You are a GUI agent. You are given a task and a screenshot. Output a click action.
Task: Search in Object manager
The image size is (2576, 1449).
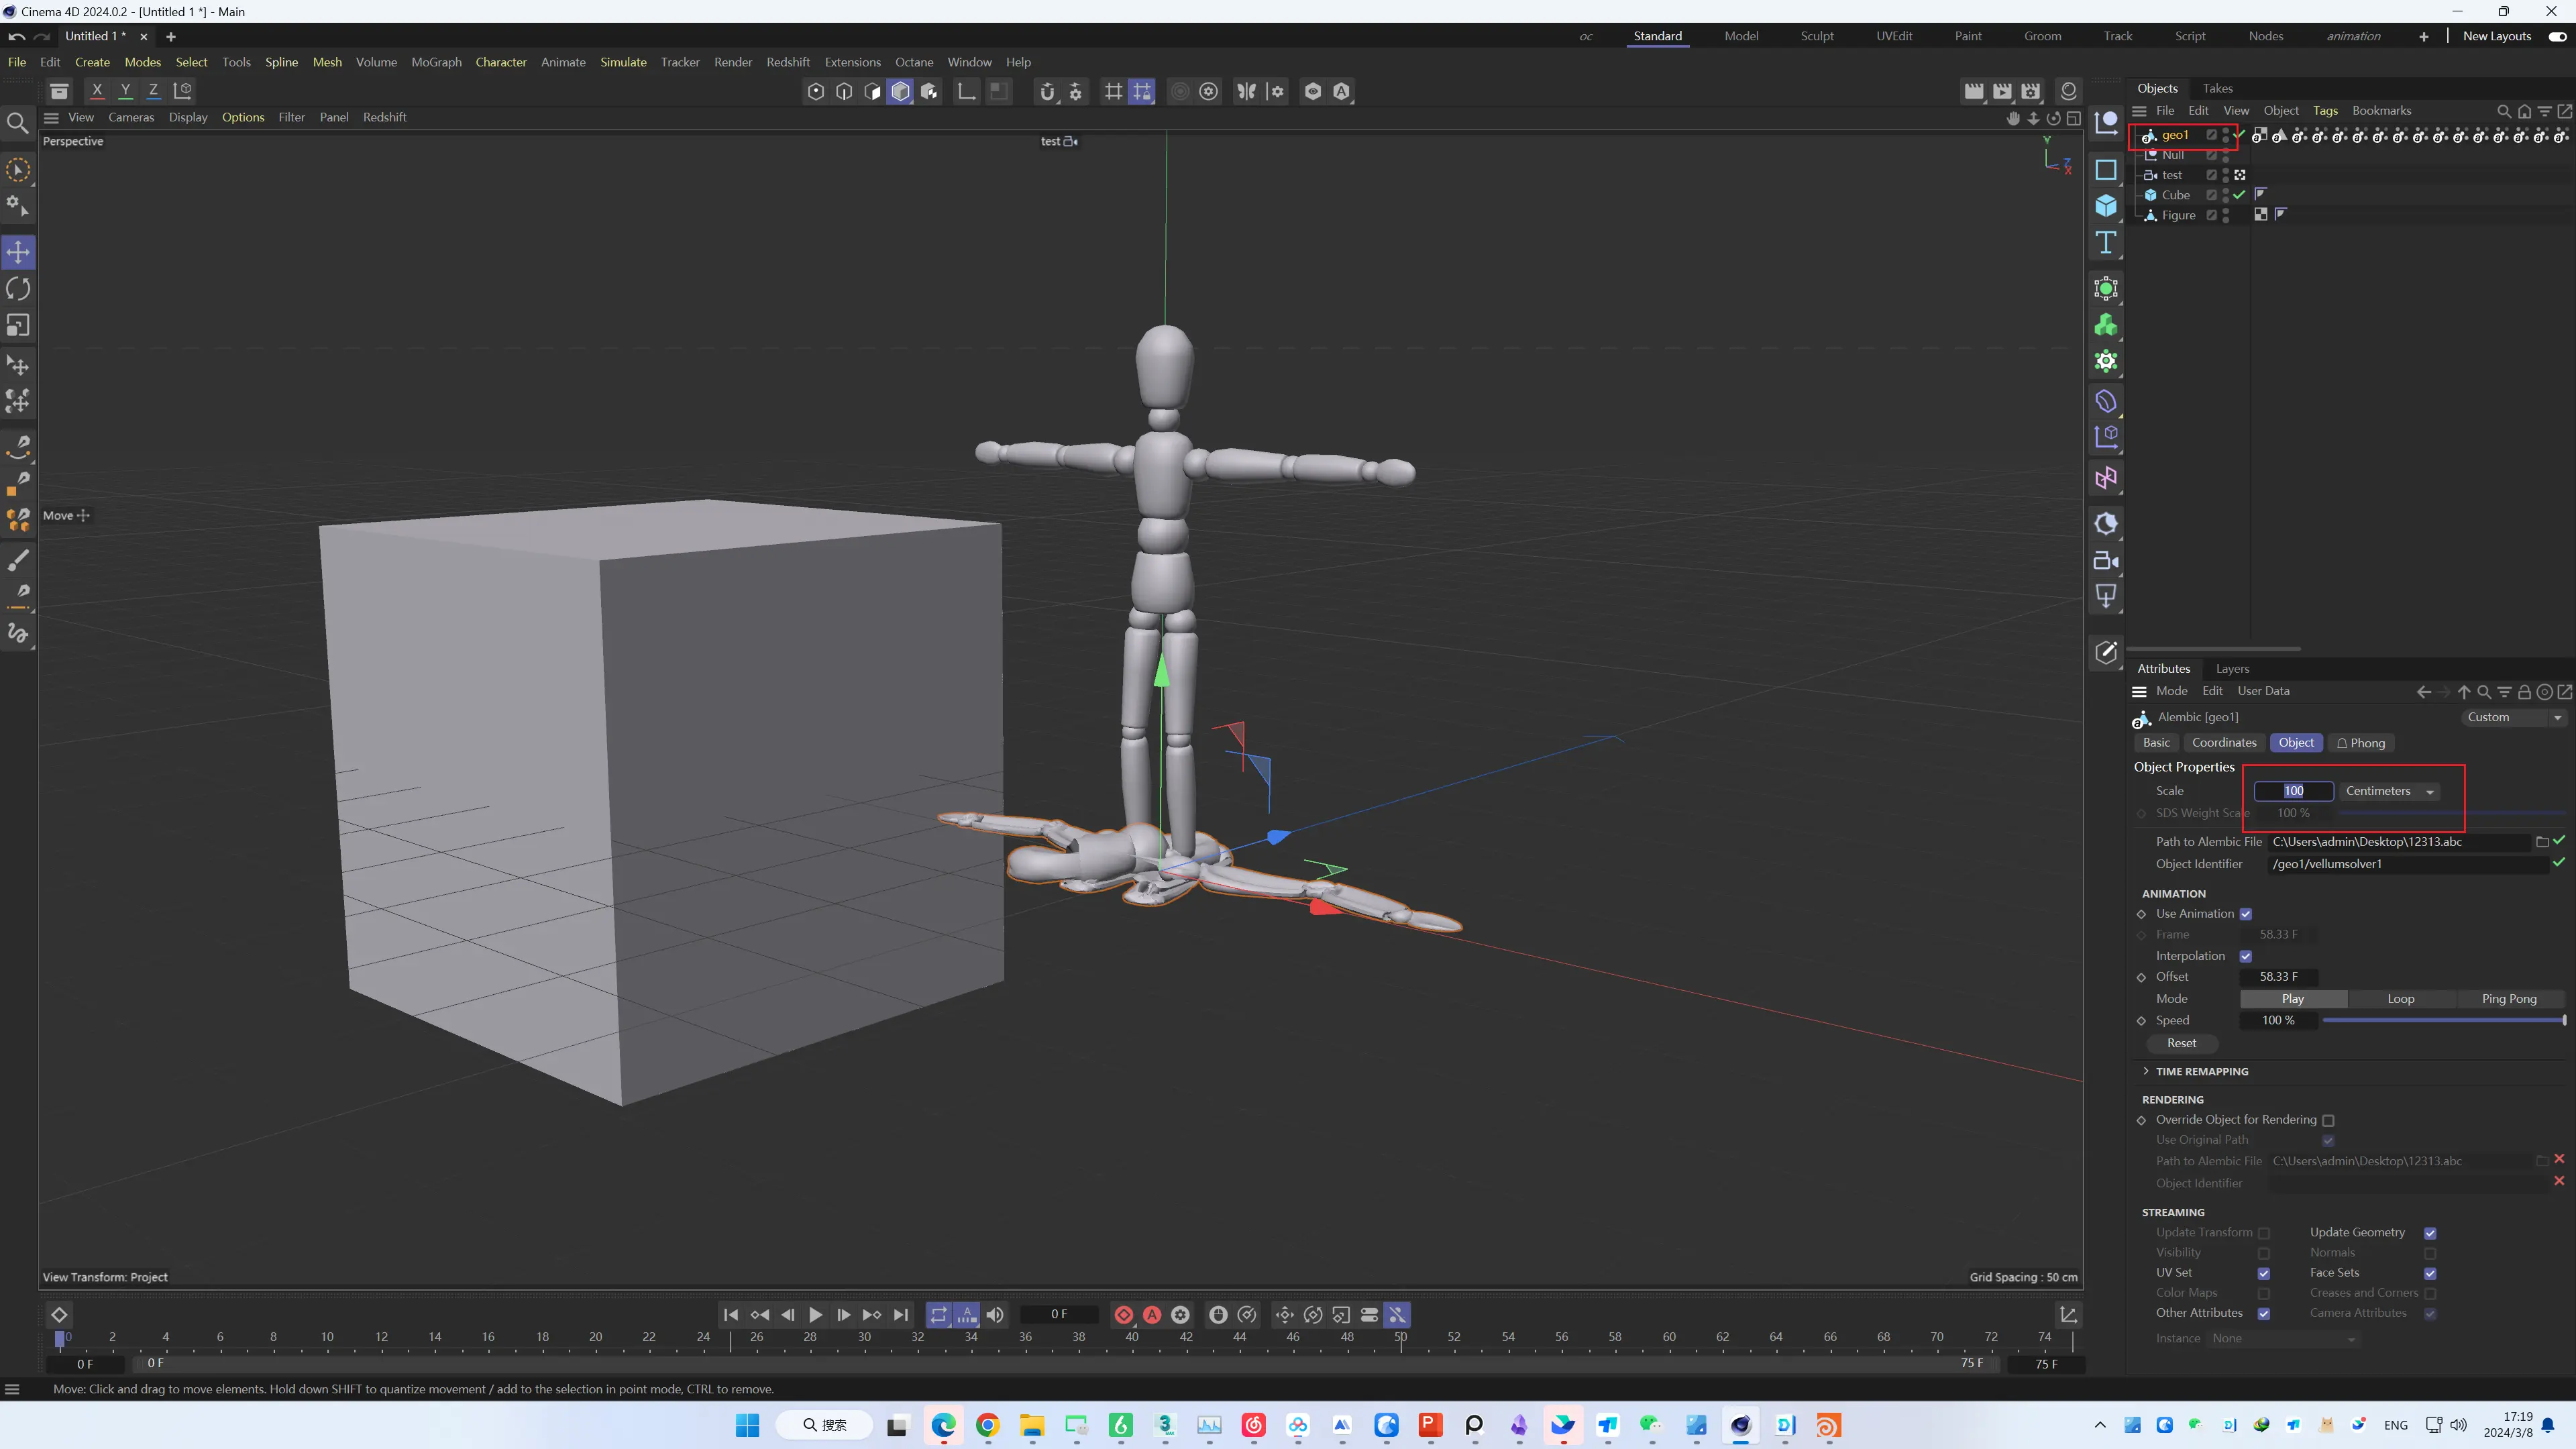pyautogui.click(x=2503, y=111)
